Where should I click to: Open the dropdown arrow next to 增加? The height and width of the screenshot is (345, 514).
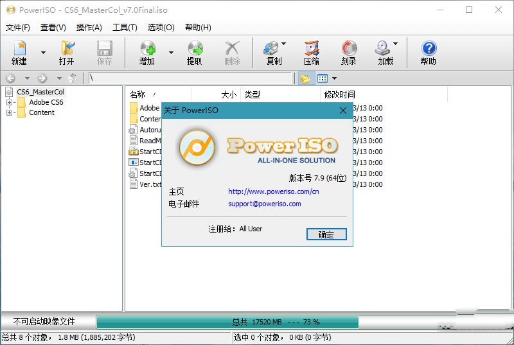(x=171, y=53)
